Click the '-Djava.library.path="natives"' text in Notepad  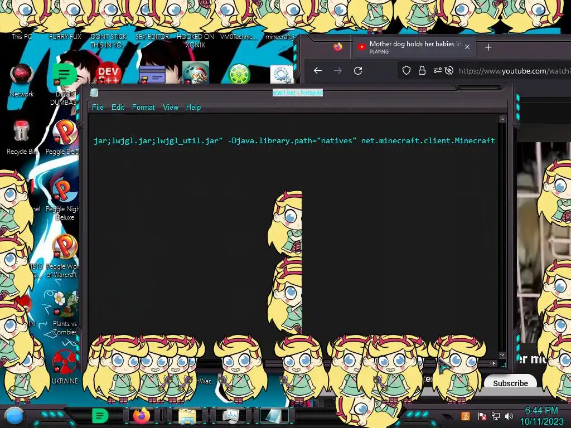tap(292, 140)
